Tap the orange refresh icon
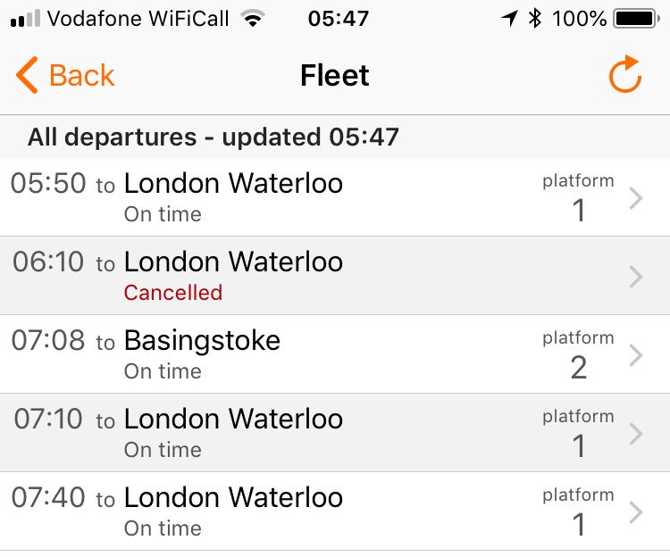Screen dimensions: 670x557 [x=625, y=75]
